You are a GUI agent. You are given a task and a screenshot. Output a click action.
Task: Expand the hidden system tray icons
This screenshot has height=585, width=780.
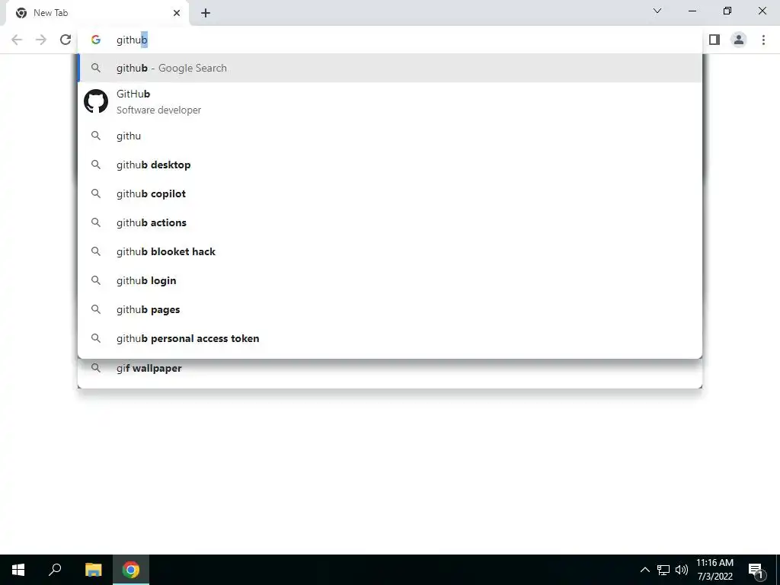[644, 570]
